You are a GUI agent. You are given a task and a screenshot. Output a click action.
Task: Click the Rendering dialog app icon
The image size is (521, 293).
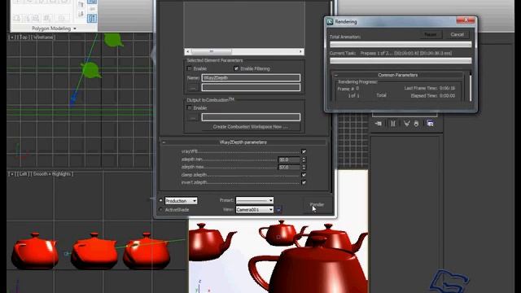pos(330,22)
